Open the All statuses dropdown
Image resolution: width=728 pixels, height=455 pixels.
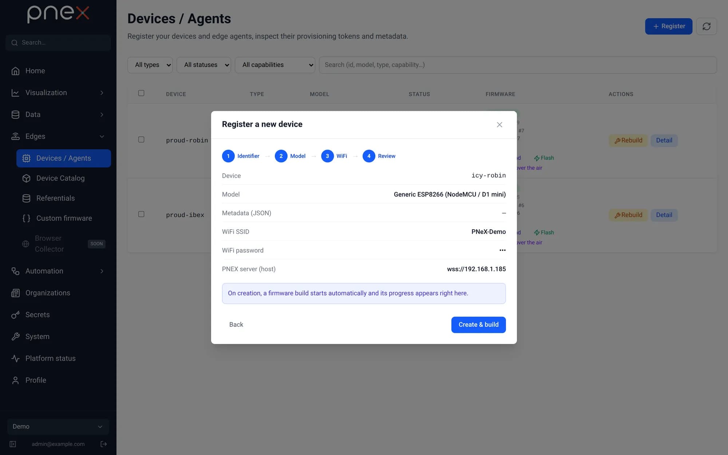(203, 65)
